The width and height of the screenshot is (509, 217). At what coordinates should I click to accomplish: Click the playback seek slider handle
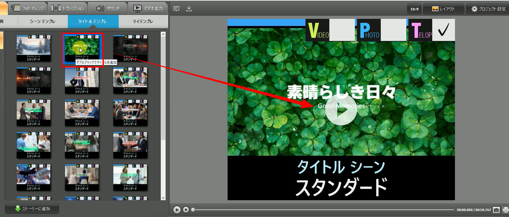click(193, 209)
